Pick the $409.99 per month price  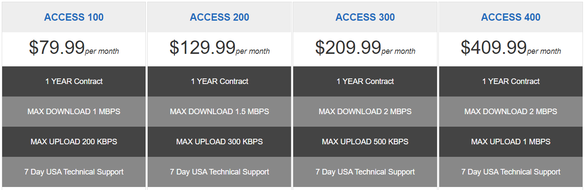(511, 48)
